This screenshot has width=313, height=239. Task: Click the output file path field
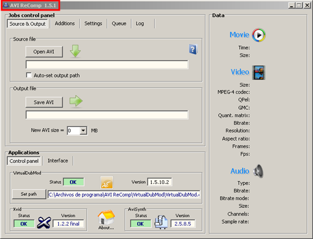tap(107, 115)
